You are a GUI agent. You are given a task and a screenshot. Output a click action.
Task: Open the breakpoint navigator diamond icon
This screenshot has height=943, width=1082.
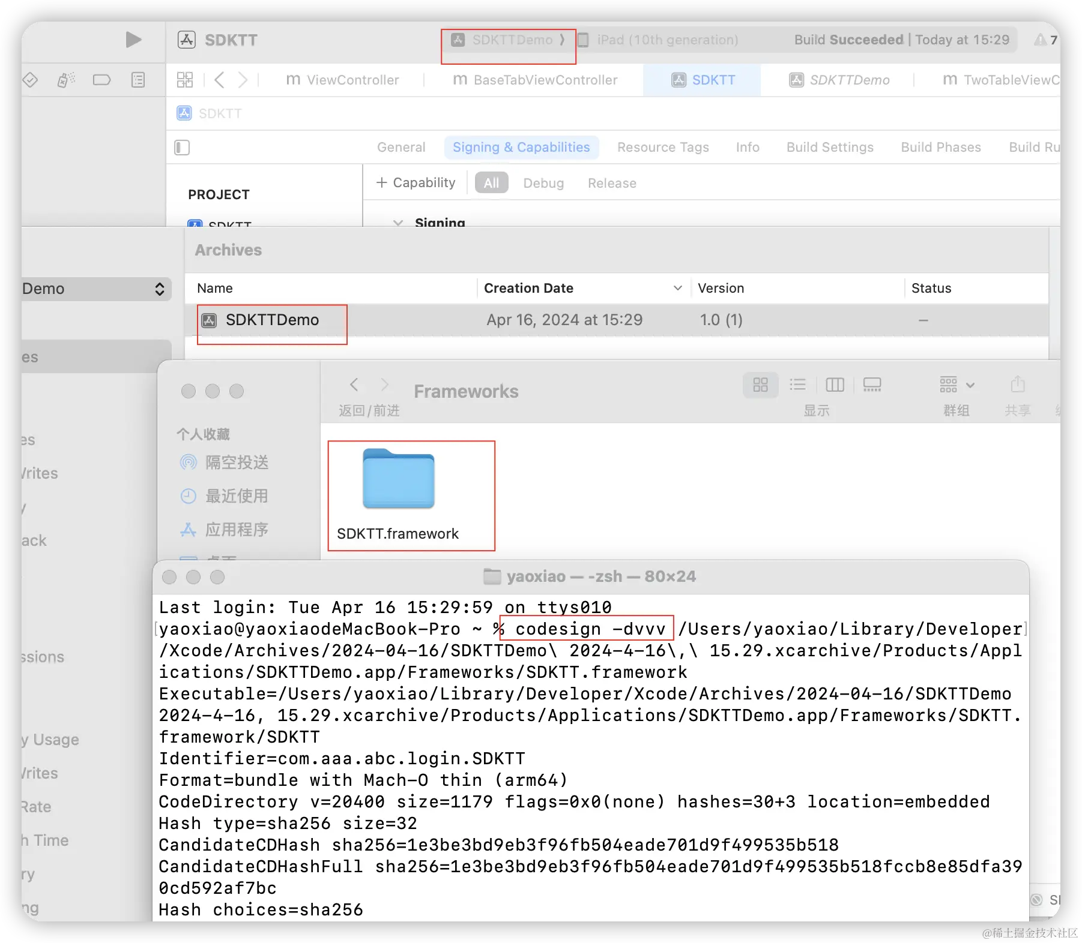30,79
